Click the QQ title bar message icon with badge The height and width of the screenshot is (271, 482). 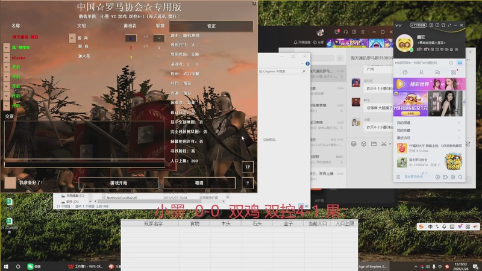point(337,32)
